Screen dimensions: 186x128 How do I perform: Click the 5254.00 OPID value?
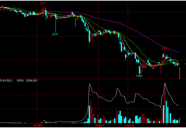(x=31, y=81)
